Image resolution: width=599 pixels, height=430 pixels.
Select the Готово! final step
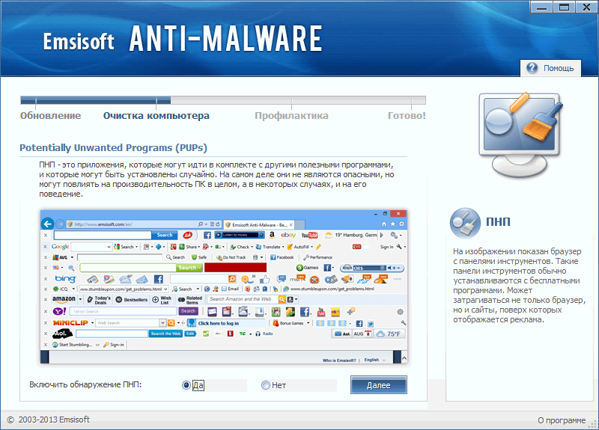[x=407, y=116]
